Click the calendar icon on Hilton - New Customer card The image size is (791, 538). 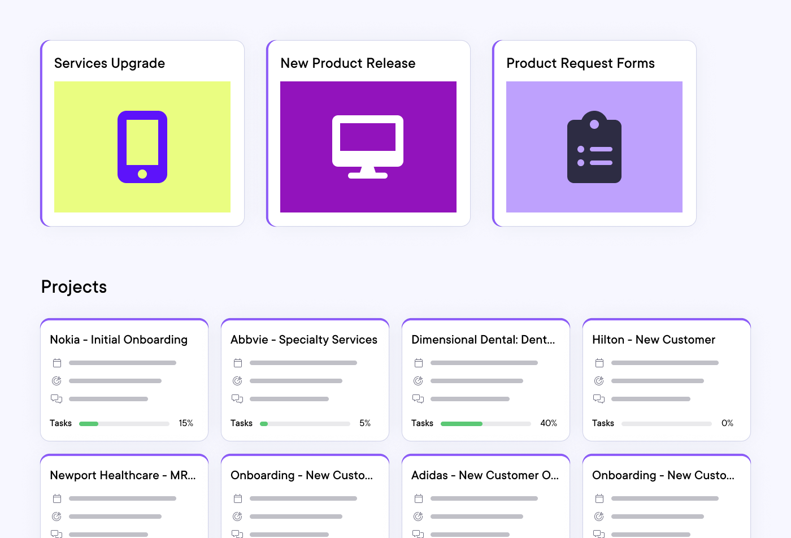pyautogui.click(x=599, y=363)
